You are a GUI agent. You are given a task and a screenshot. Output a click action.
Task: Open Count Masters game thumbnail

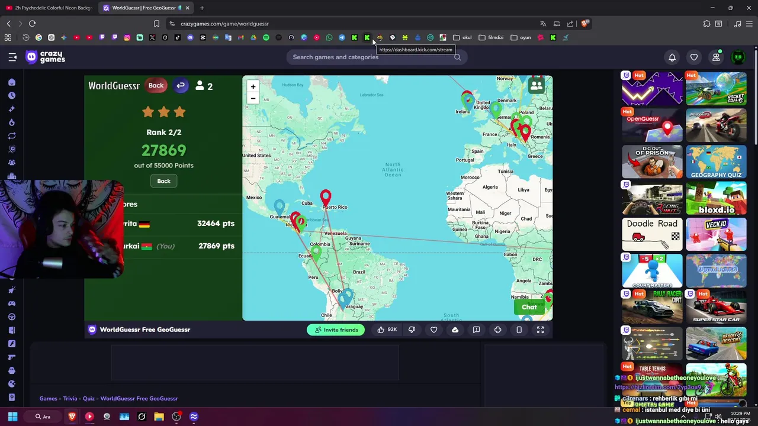coord(652,270)
